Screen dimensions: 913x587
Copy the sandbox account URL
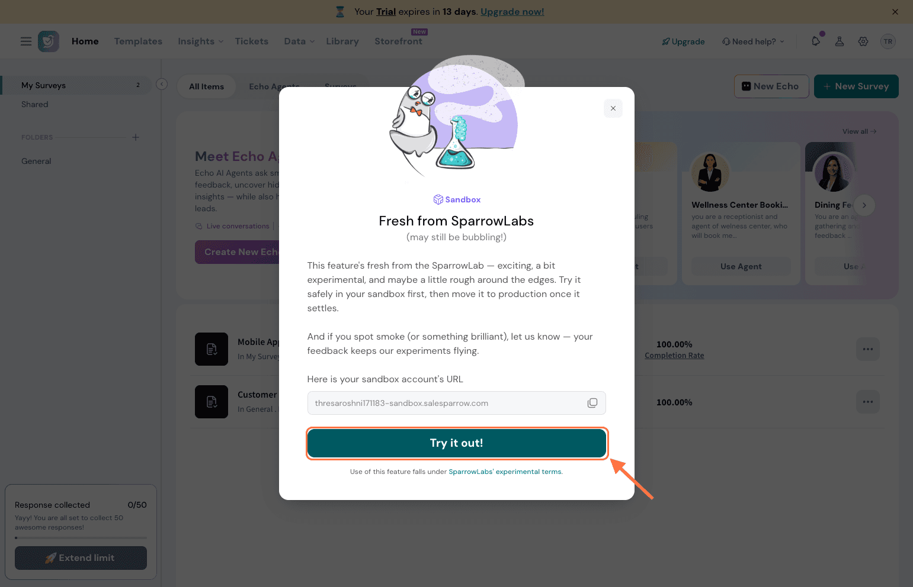592,403
